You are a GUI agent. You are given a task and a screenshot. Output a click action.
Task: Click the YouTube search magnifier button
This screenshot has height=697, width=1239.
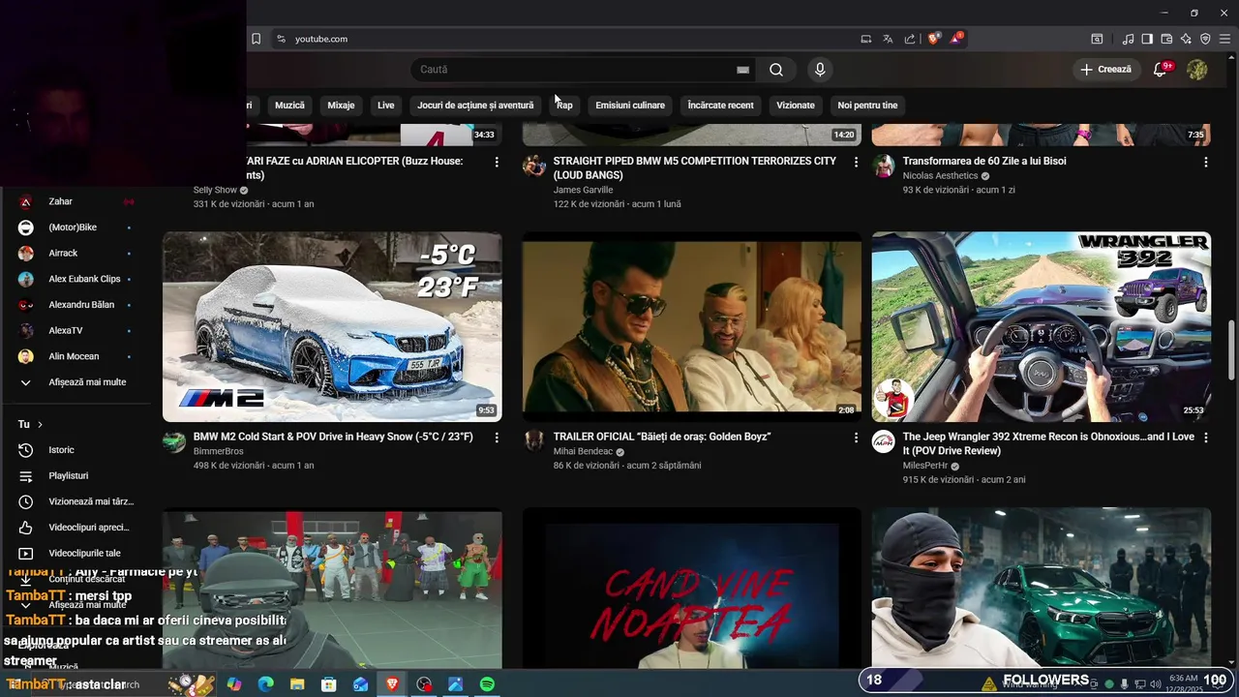pos(776,70)
